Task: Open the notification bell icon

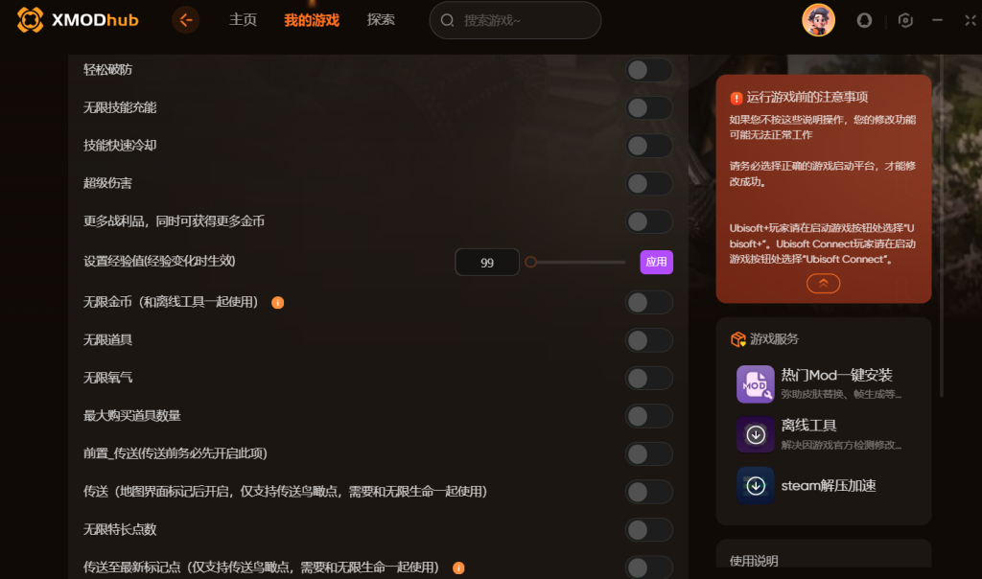Action: click(x=864, y=21)
